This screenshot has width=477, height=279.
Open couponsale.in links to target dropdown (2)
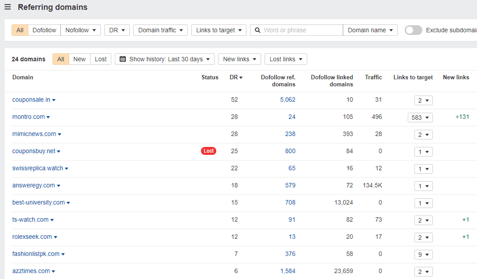click(x=423, y=100)
